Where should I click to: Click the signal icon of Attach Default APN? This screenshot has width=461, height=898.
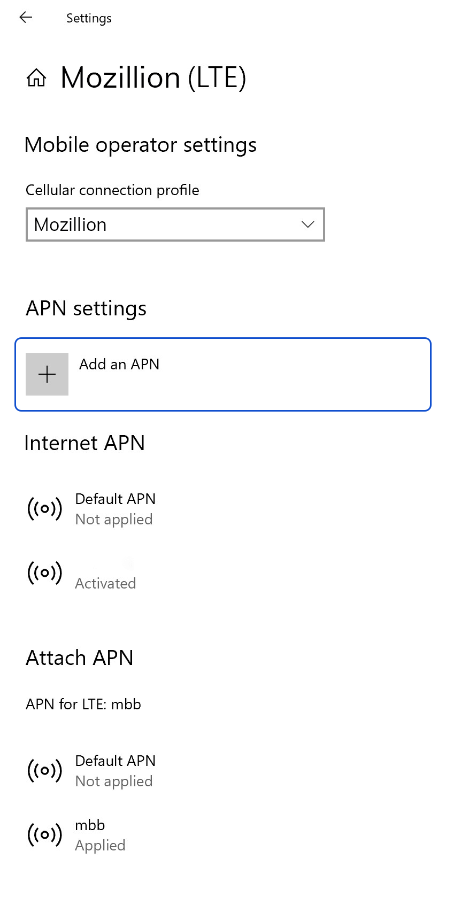(45, 770)
